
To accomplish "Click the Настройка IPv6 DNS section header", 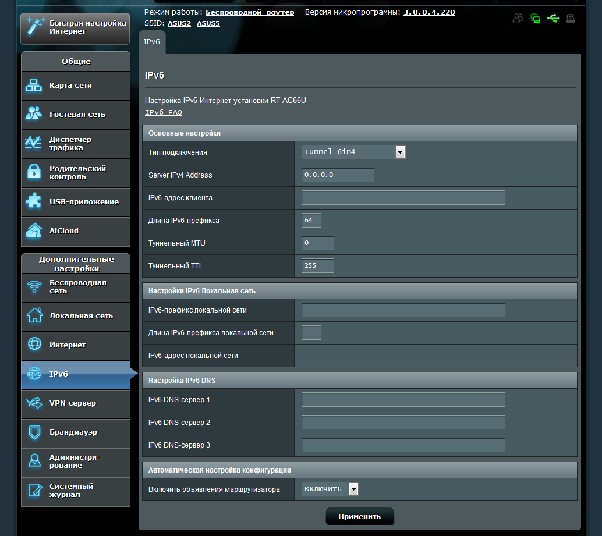I will pyautogui.click(x=360, y=381).
